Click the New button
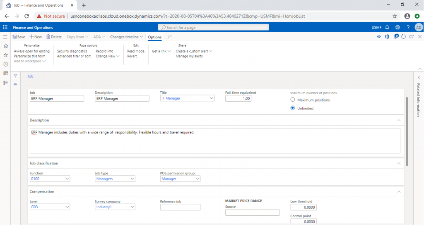Image resolution: width=424 pixels, height=238 pixels. [x=36, y=37]
